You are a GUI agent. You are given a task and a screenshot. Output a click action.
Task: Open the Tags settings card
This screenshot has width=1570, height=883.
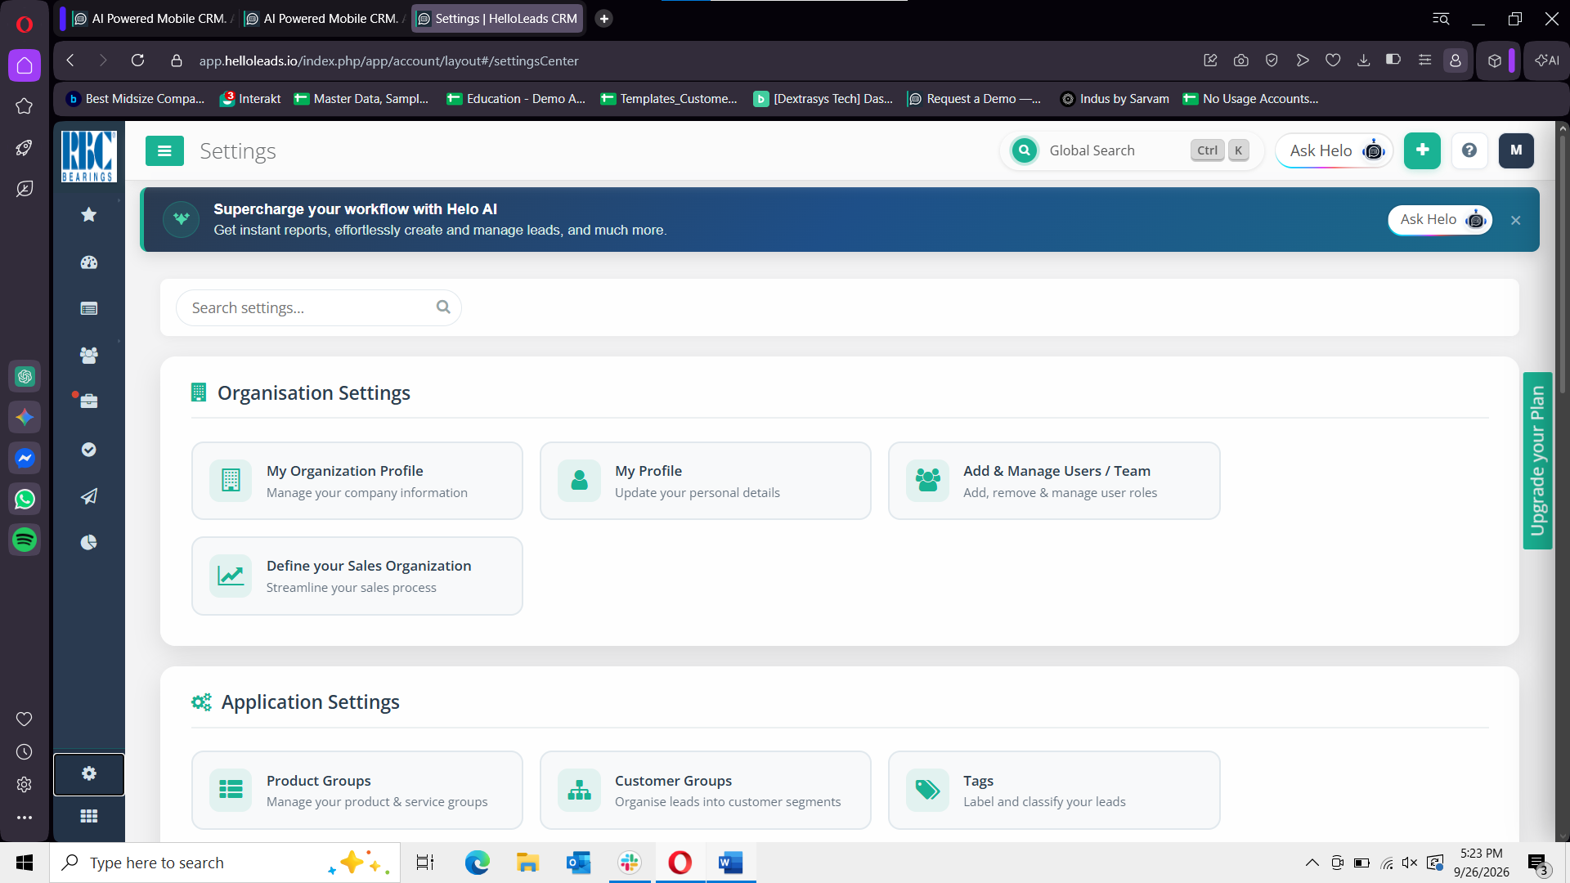[x=1054, y=790]
